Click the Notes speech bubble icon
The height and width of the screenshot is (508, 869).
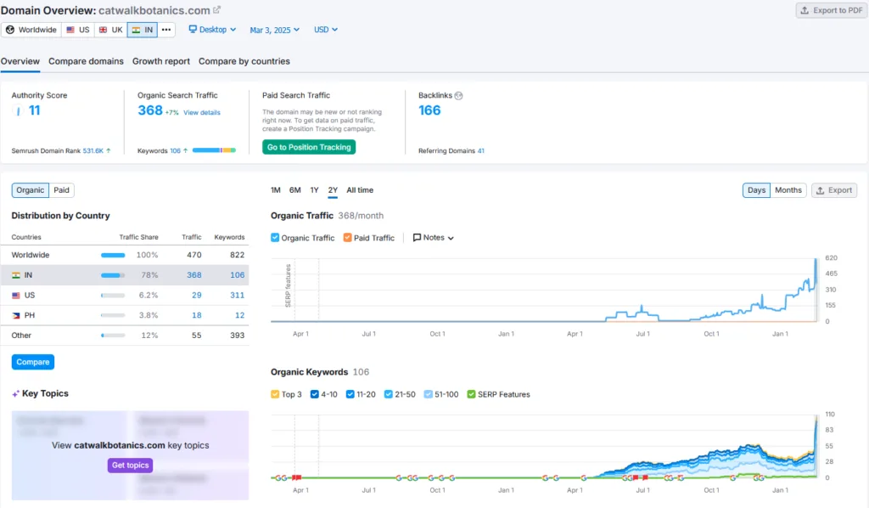tap(417, 237)
